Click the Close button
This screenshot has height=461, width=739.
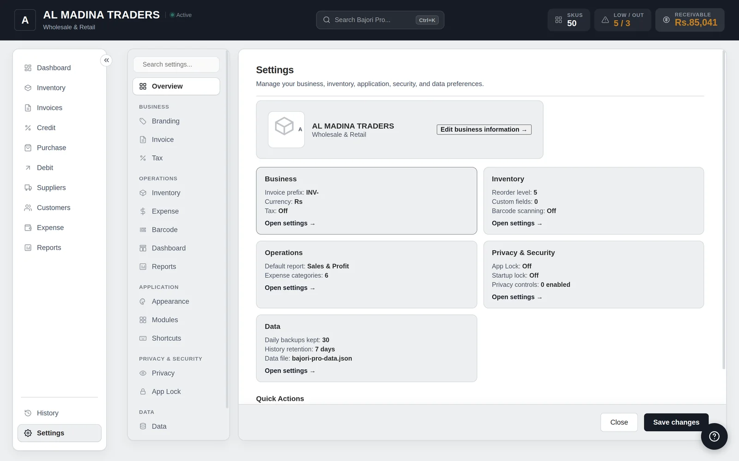[x=619, y=422]
